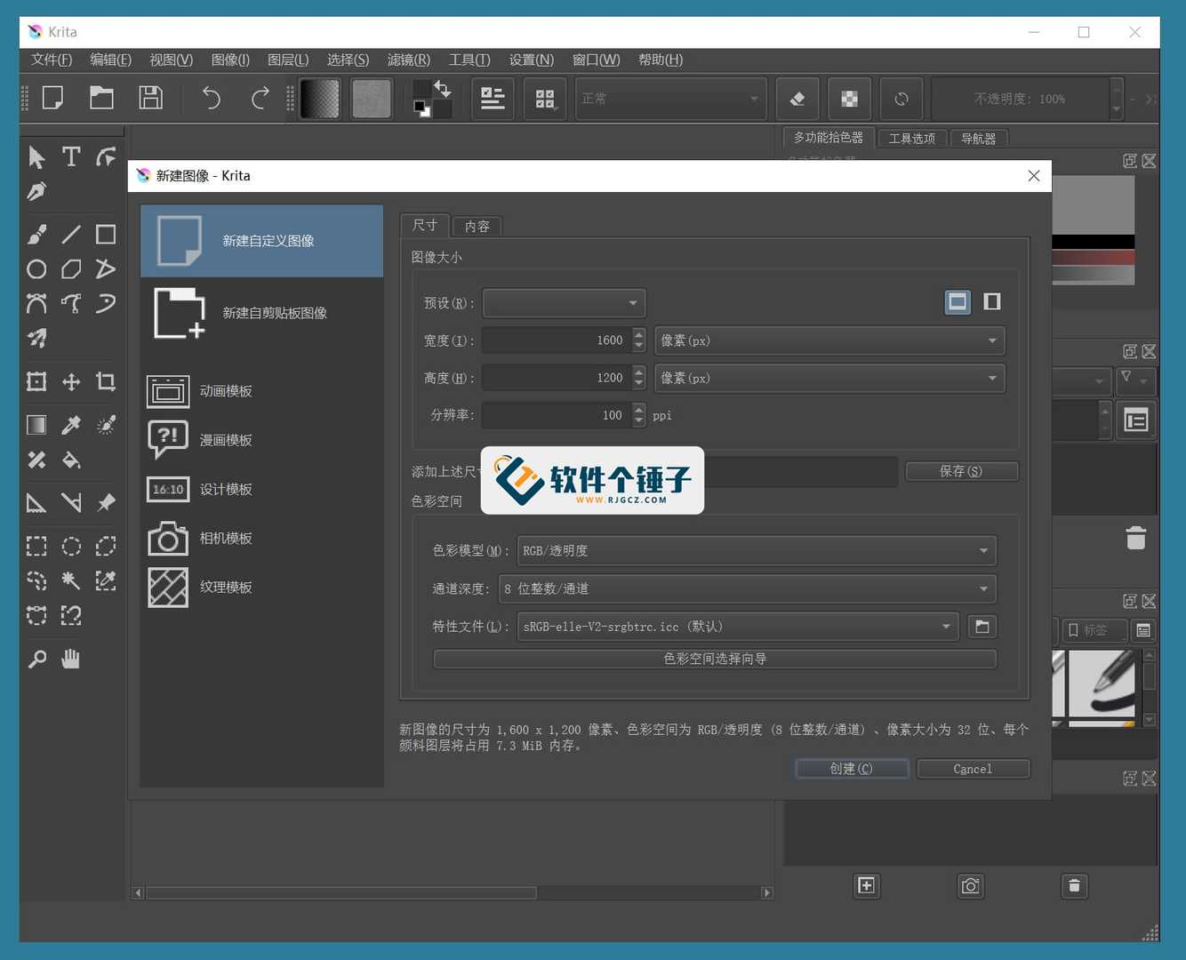Select the Zoom tool

tap(36, 659)
